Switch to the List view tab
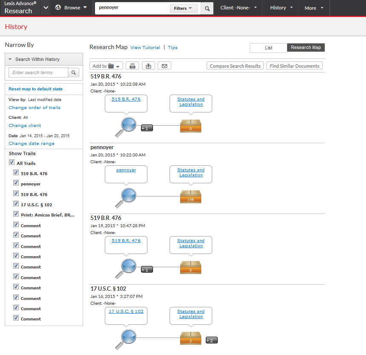This screenshot has width=366, height=355. (x=268, y=48)
